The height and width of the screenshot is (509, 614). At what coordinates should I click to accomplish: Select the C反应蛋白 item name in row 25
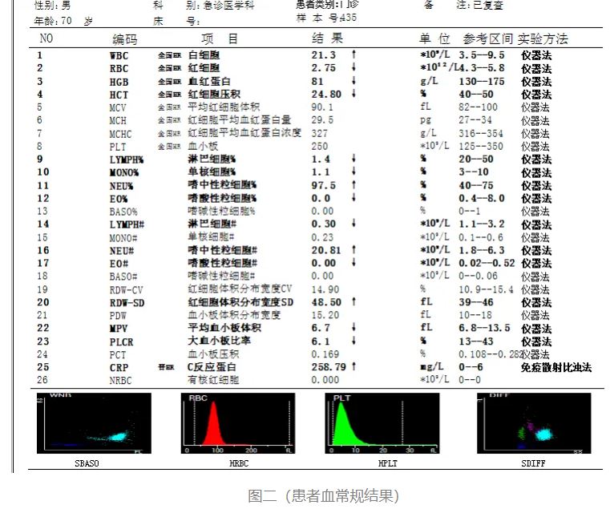pyautogui.click(x=208, y=367)
